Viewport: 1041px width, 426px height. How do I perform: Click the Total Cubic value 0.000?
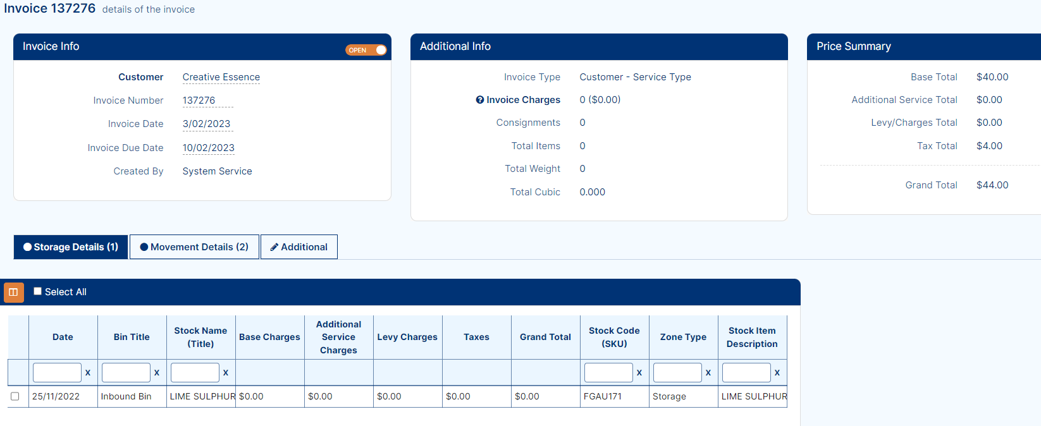(x=593, y=192)
